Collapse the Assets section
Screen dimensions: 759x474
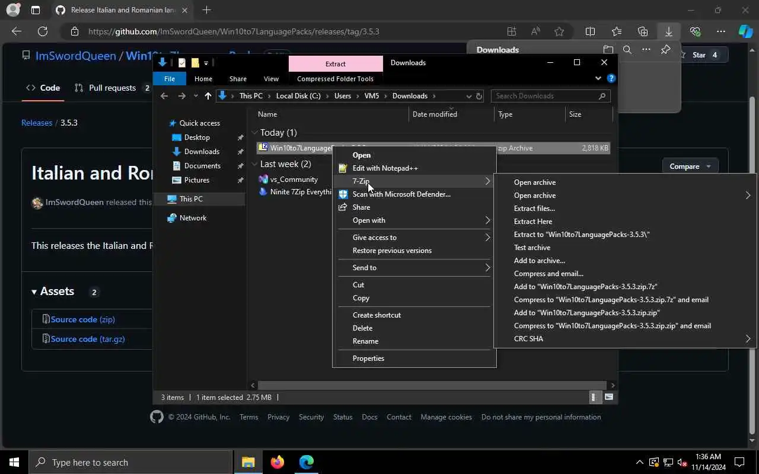pyautogui.click(x=53, y=292)
